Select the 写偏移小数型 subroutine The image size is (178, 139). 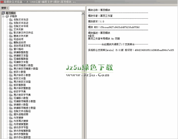(21, 98)
